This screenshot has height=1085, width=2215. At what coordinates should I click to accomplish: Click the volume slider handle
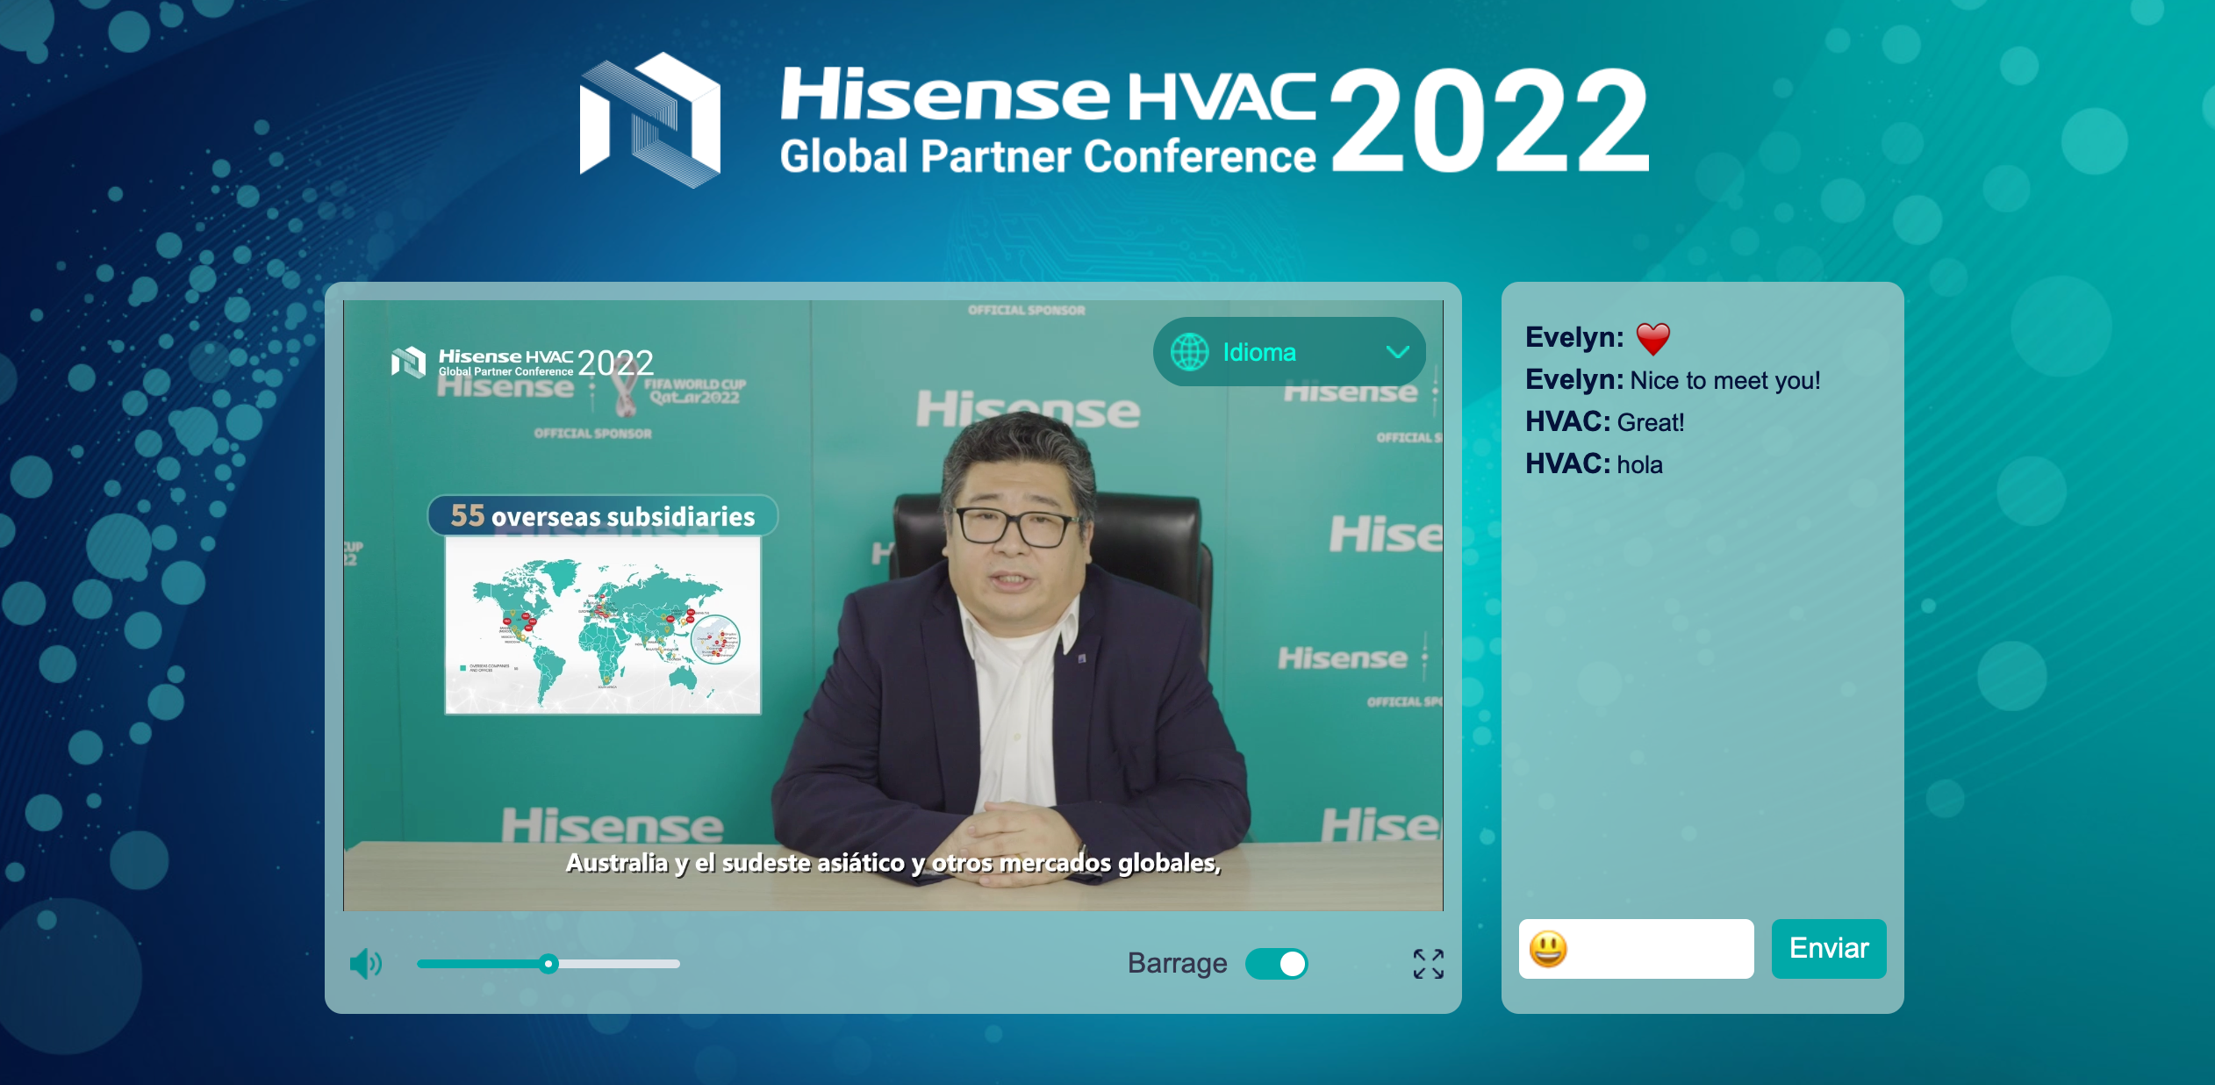point(548,964)
